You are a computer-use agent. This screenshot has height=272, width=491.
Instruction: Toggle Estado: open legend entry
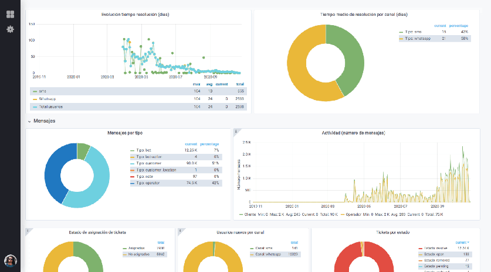point(434,254)
